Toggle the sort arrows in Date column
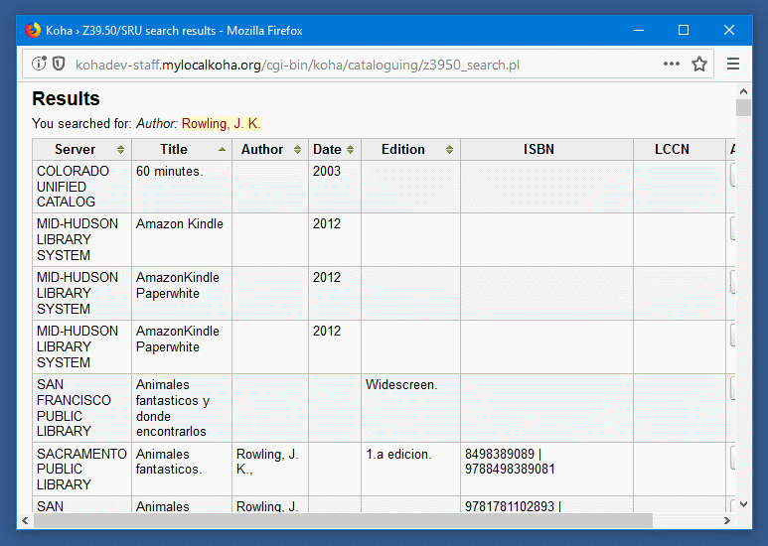 [x=350, y=150]
